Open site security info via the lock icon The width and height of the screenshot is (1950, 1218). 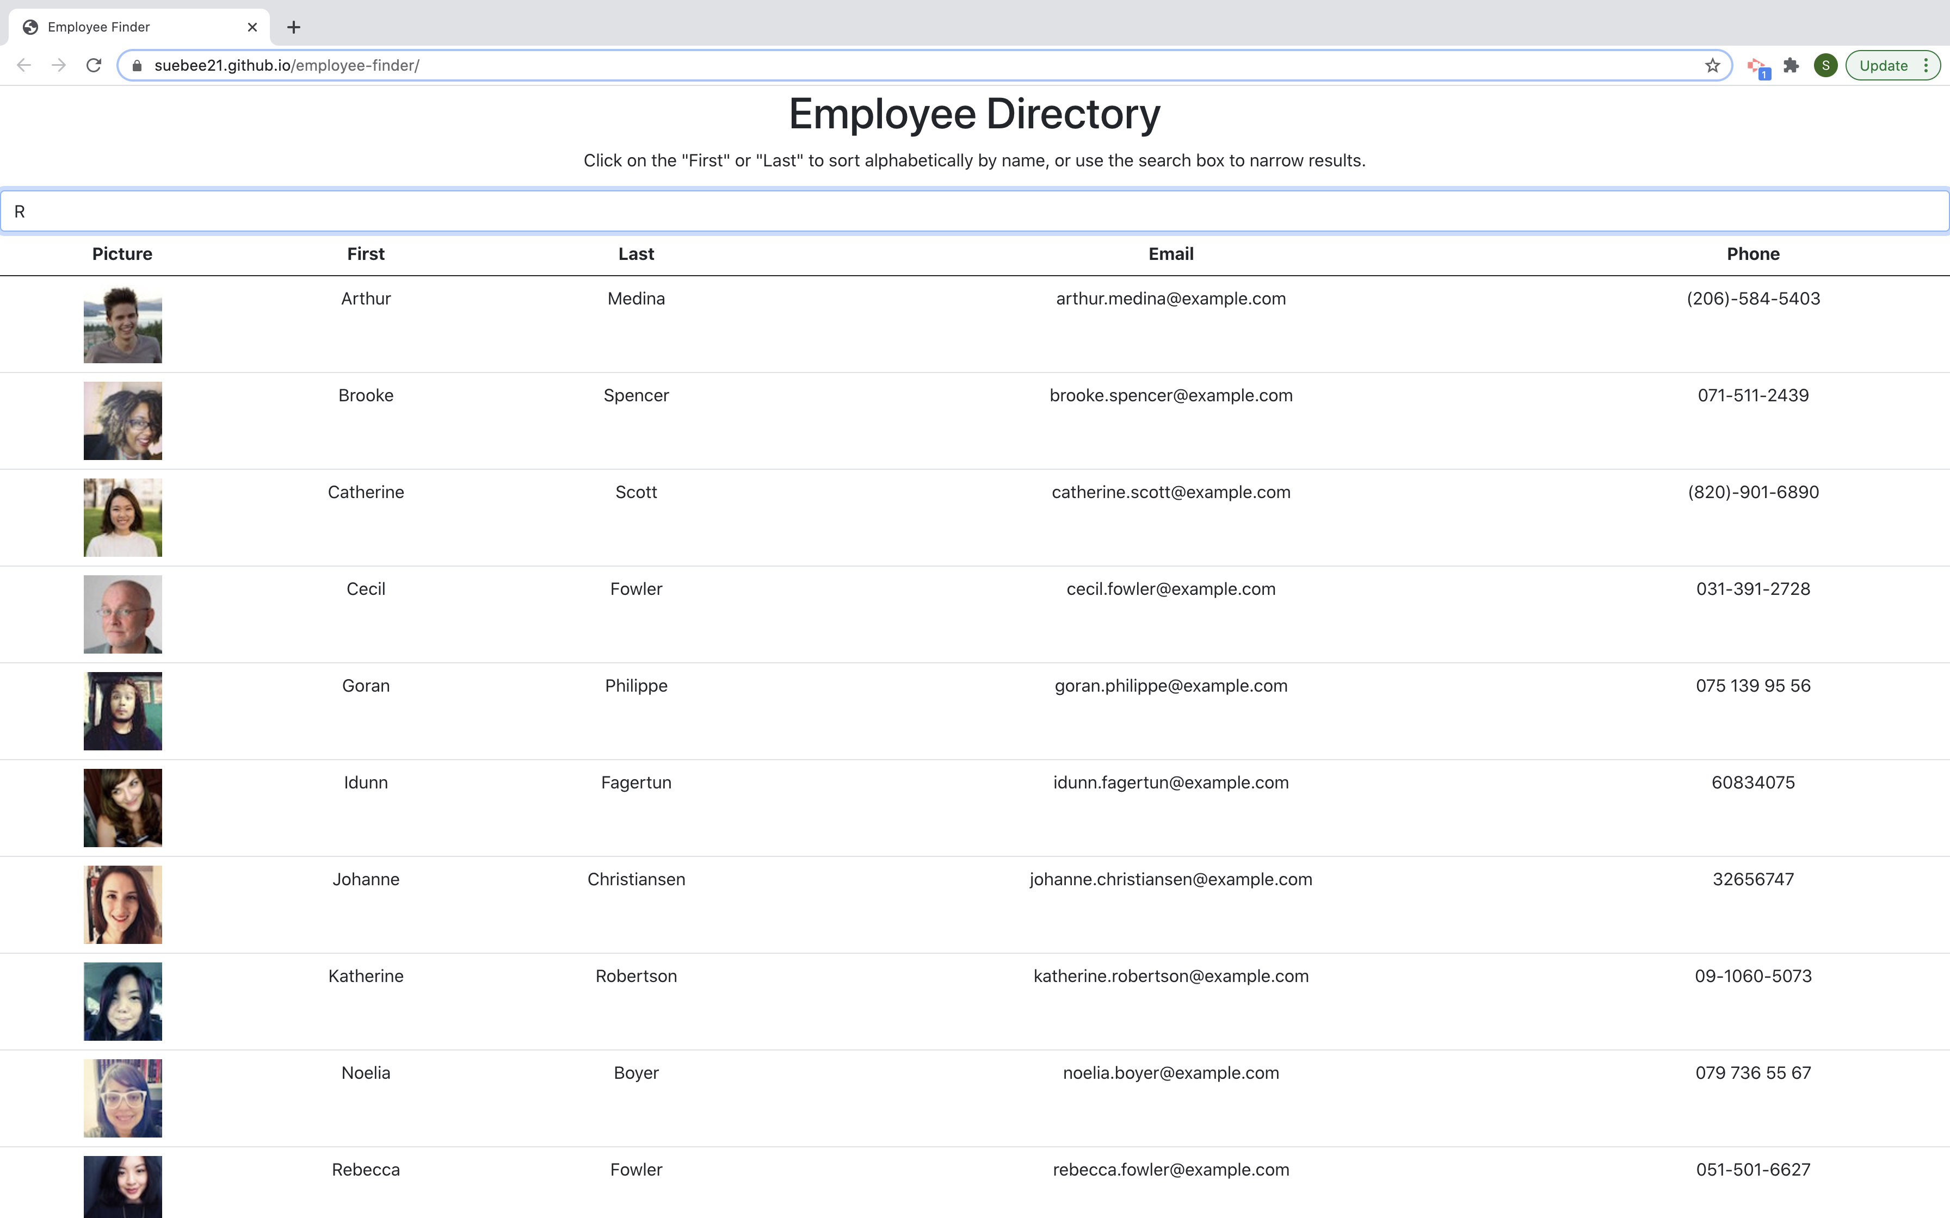[x=136, y=65]
